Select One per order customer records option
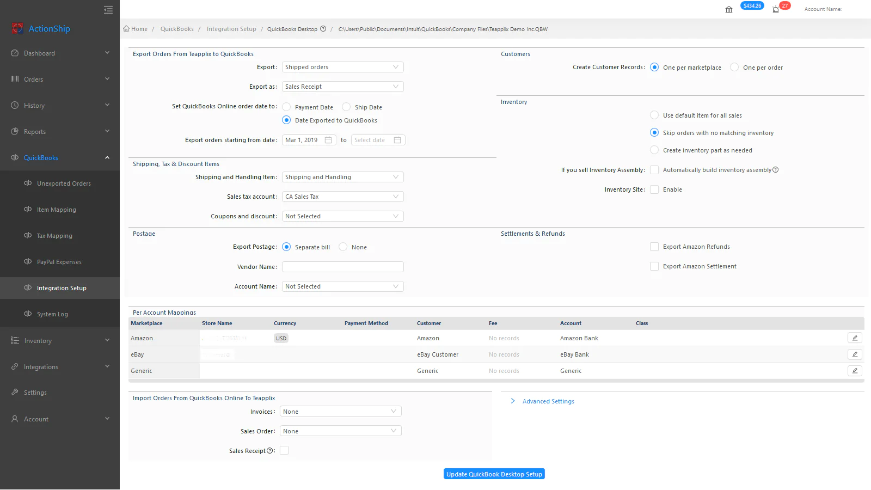Image resolution: width=871 pixels, height=490 pixels. click(x=734, y=67)
